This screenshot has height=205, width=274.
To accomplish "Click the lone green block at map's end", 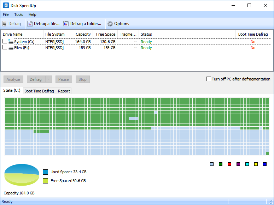I will click(x=267, y=153).
